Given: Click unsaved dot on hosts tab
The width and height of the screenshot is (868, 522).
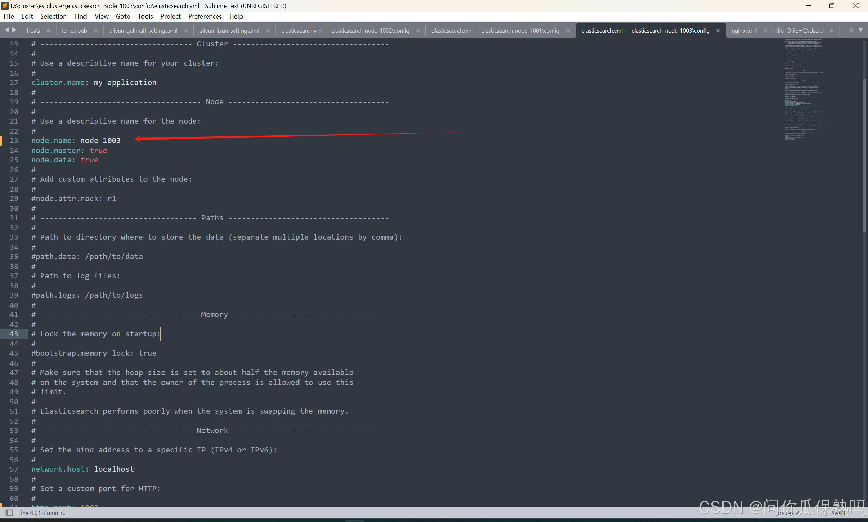Looking at the screenshot, I should (x=49, y=31).
